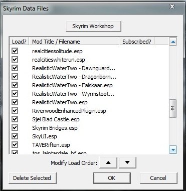Viewport: 186px width, 191px height.
Task: Select RiverwoodEnhancedPlugin.esp entry
Action: click(x=69, y=111)
